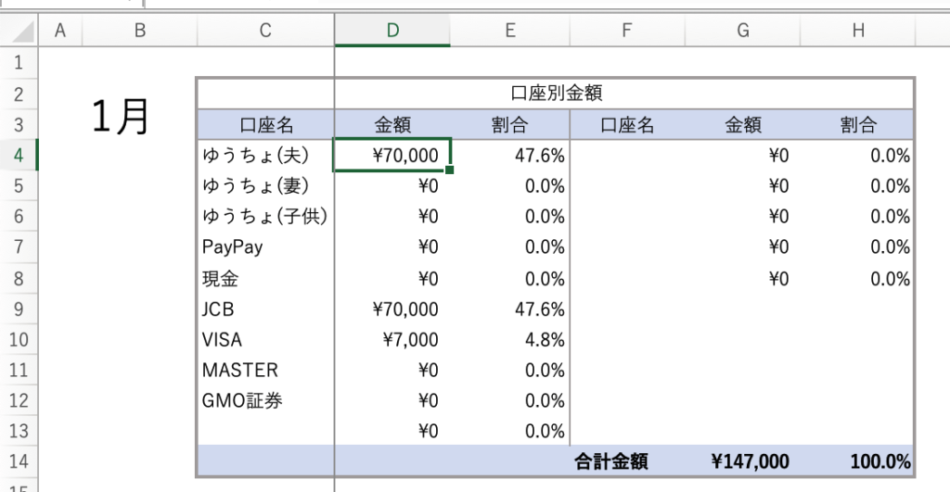The image size is (950, 492).
Task: Select the 合計金額 label cell
Action: coord(626,461)
